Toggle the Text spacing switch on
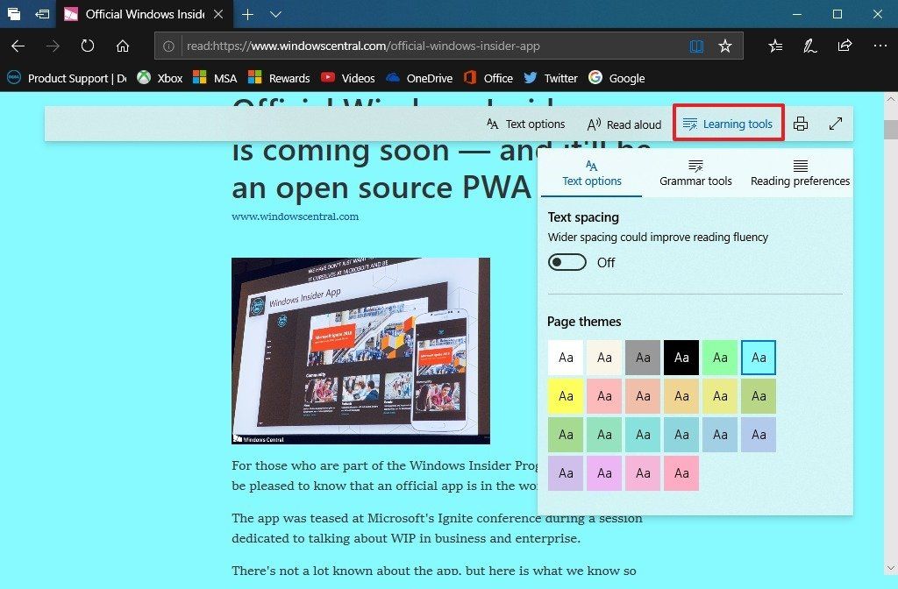This screenshot has height=589, width=898. [x=567, y=262]
